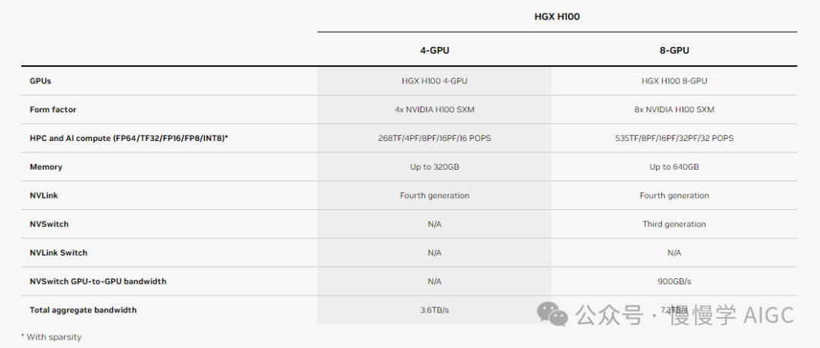Click the Form factor row label

coord(53,110)
